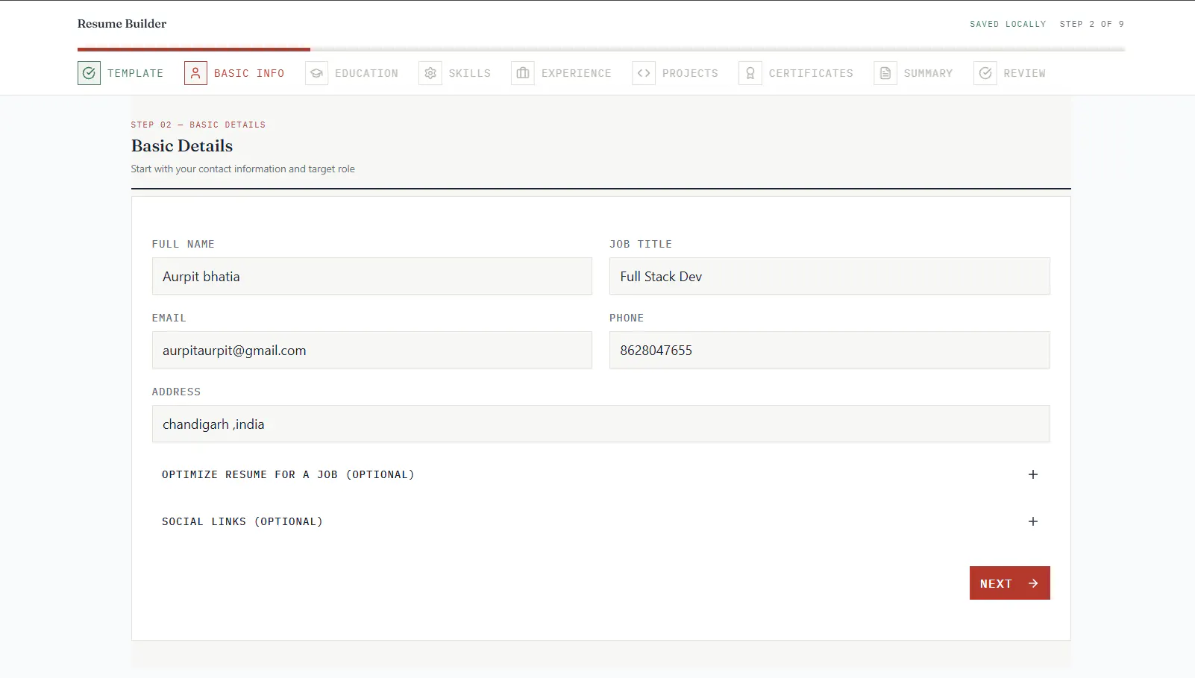Click the Next button
The height and width of the screenshot is (678, 1195).
[1010, 583]
